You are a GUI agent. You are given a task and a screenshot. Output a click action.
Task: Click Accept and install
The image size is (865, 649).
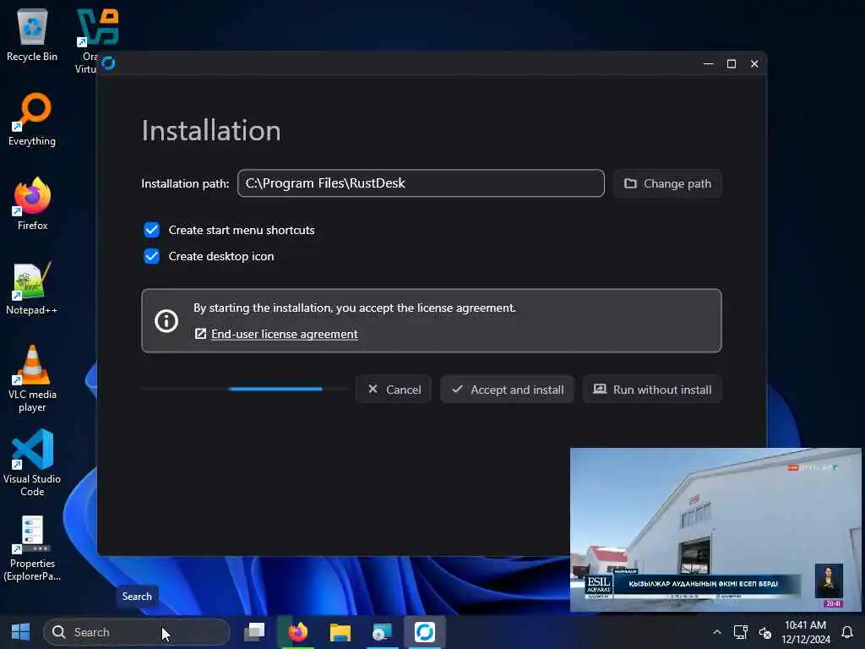507,390
